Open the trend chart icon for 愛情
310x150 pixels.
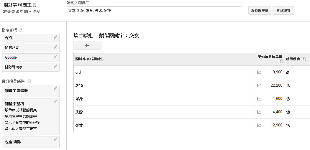(x=259, y=85)
